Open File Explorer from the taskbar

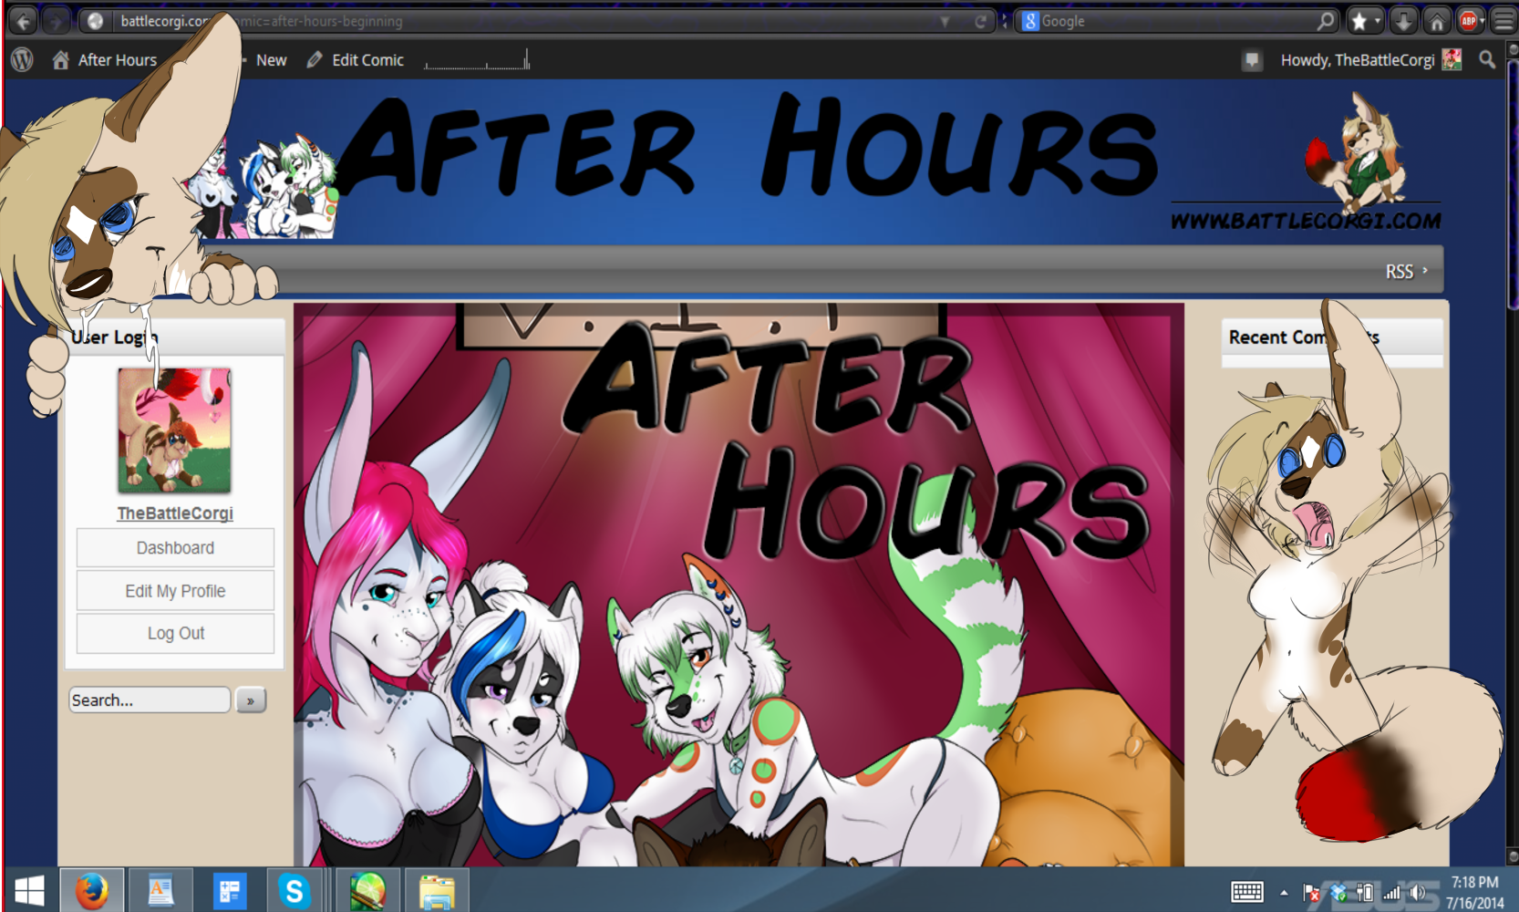coord(437,890)
